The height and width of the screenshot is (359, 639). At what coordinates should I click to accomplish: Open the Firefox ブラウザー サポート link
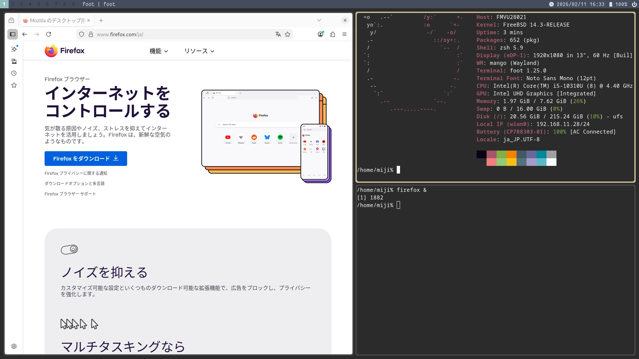tap(70, 194)
